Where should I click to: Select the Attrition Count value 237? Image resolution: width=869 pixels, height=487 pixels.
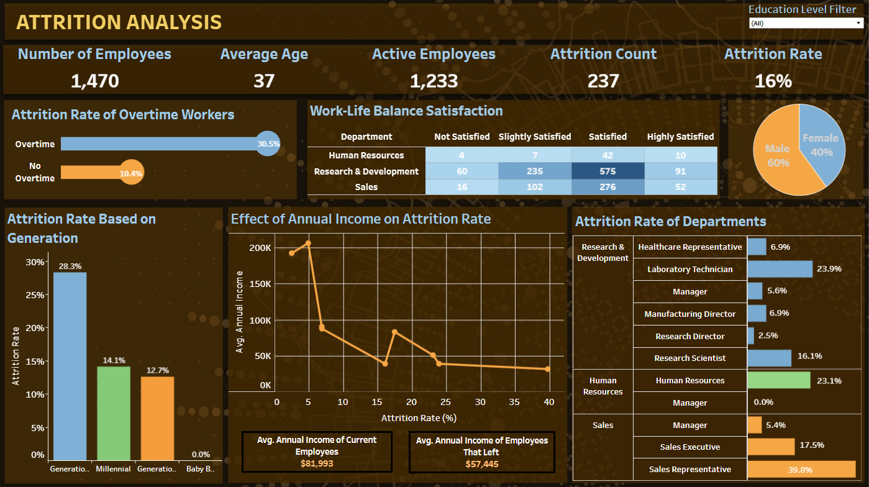pos(603,81)
